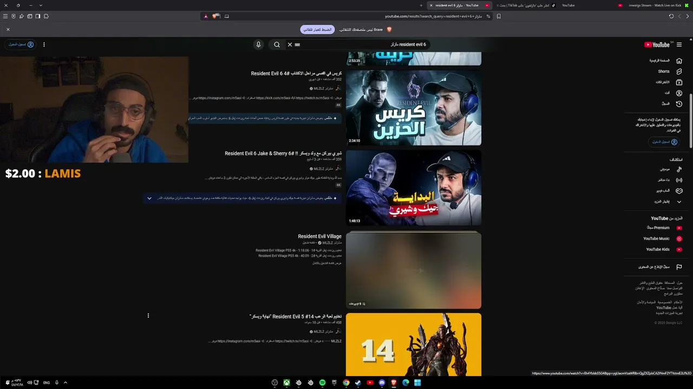Screen dimensions: 693x389
Task: Open the YouTube home logo
Action: [657, 45]
